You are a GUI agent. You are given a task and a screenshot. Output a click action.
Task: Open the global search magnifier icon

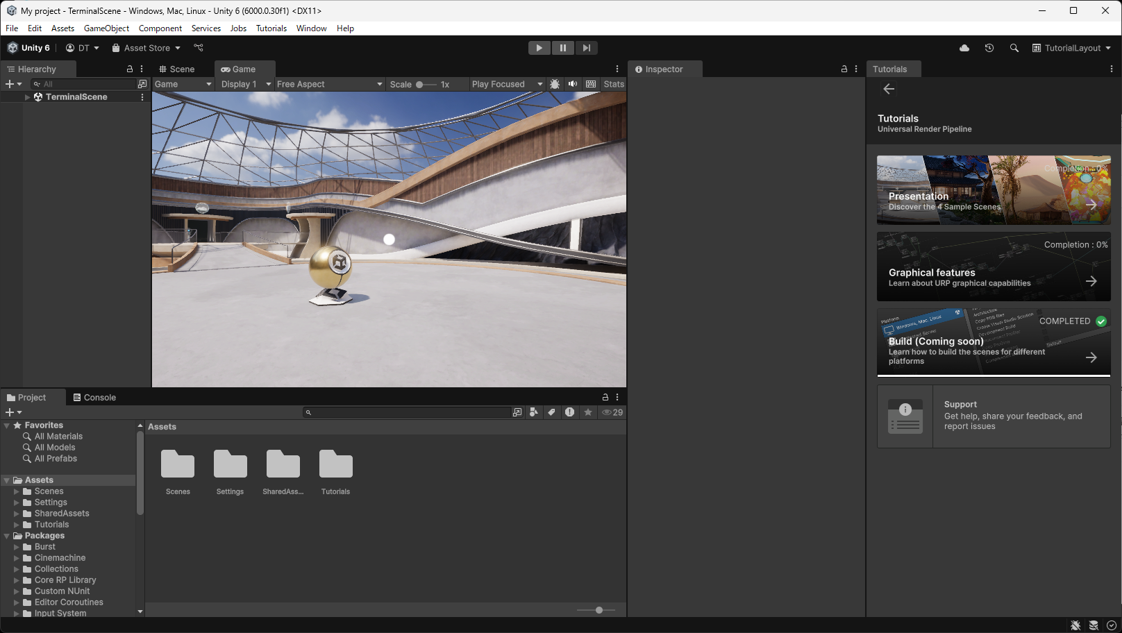point(1014,48)
